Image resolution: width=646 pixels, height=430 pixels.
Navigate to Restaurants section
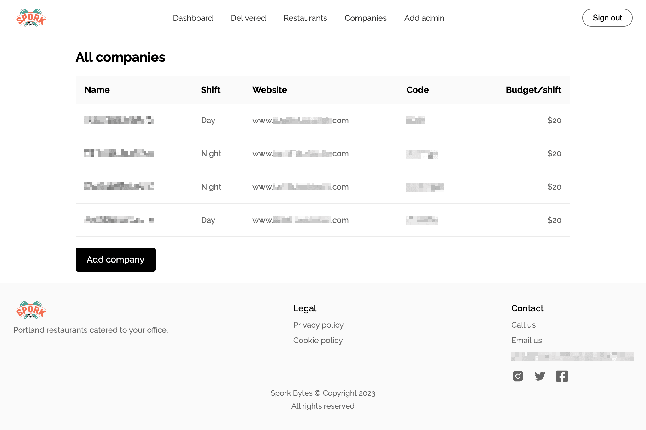[x=305, y=18]
